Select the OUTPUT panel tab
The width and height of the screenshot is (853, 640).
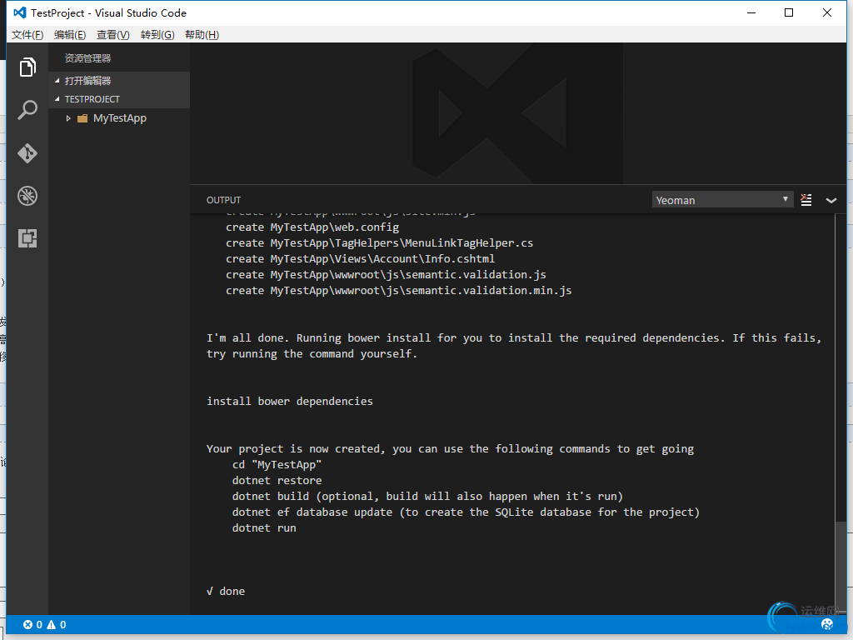click(x=223, y=200)
